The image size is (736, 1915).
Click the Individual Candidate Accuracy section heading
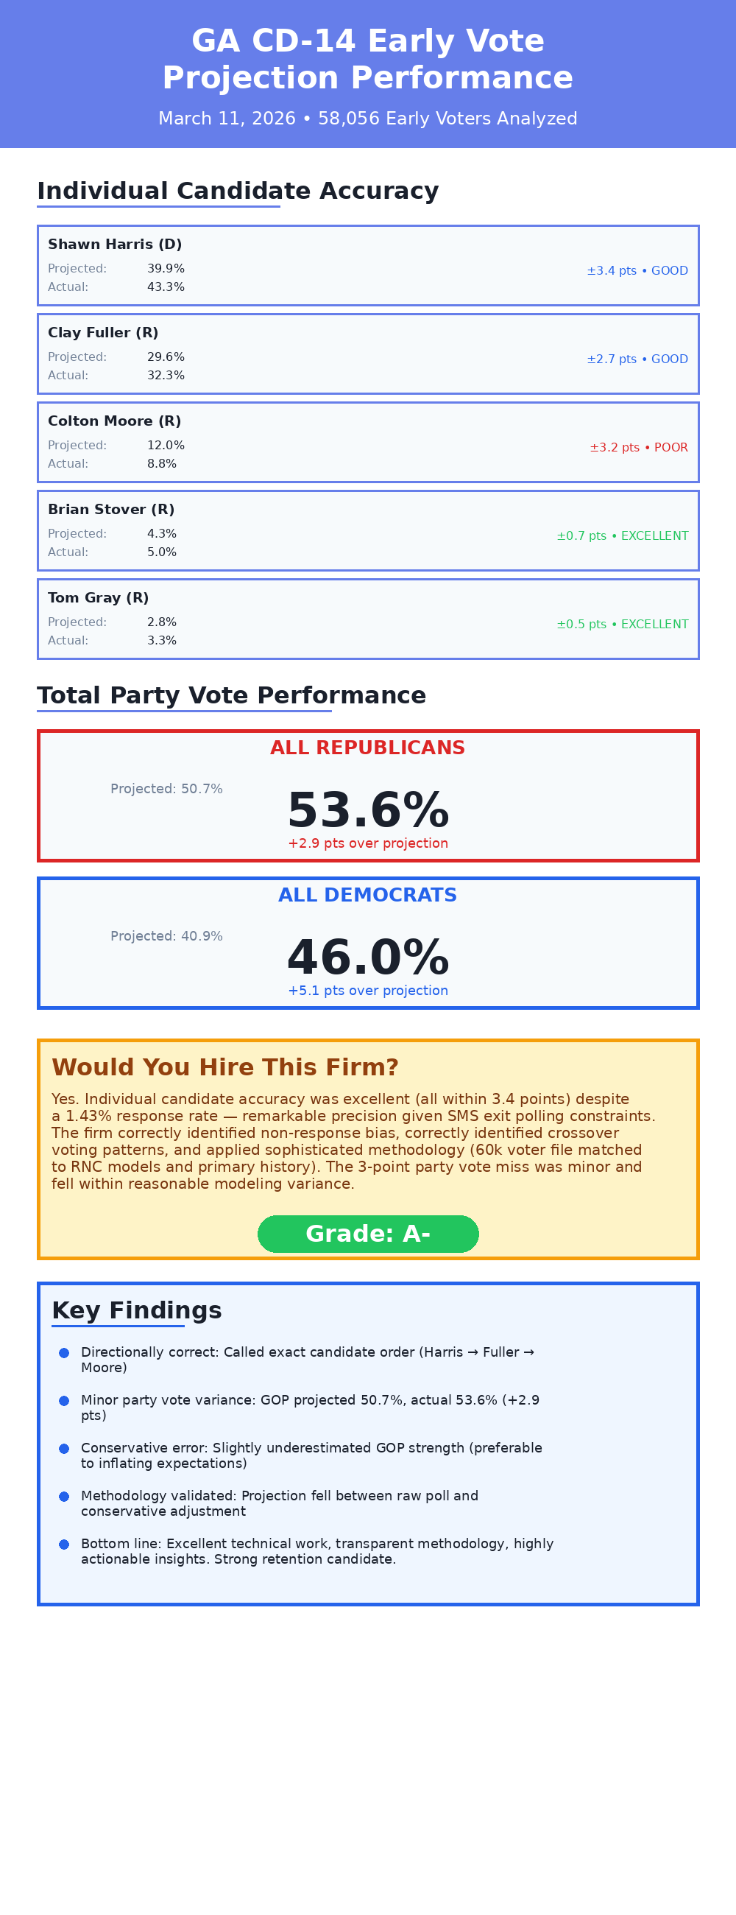pyautogui.click(x=238, y=191)
